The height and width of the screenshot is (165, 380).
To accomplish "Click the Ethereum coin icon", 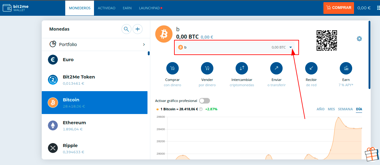I will click(53, 125).
